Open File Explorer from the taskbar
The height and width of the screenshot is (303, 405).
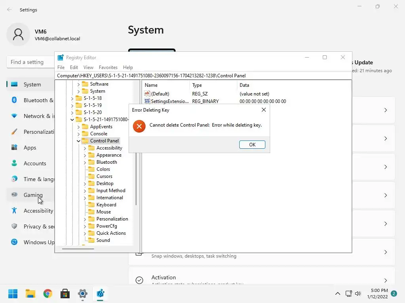pos(30,294)
